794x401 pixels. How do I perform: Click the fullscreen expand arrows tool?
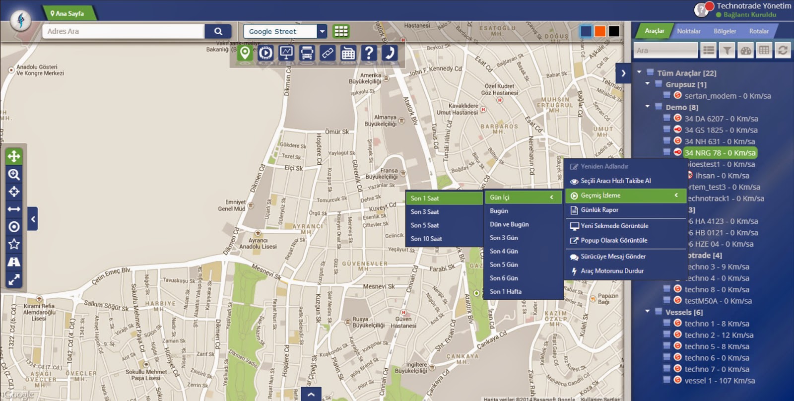tap(14, 279)
